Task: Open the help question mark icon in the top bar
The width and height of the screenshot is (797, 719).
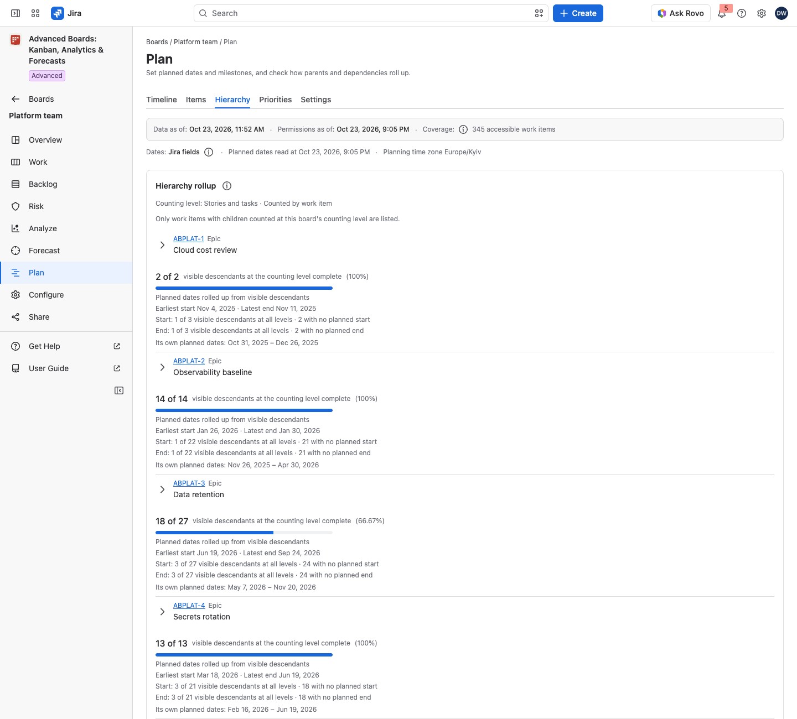Action: tap(742, 13)
